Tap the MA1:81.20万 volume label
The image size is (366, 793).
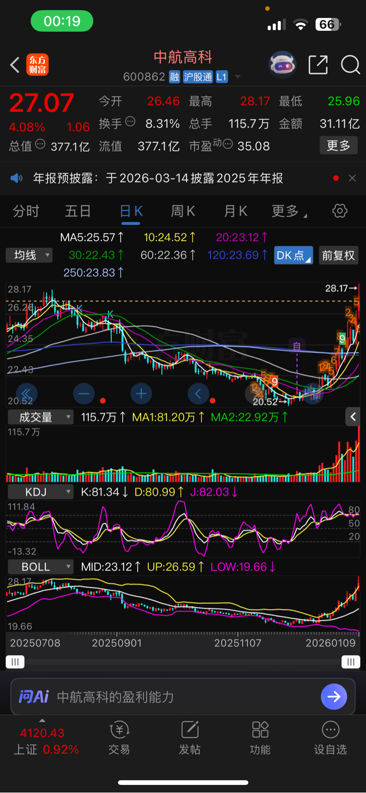click(168, 417)
